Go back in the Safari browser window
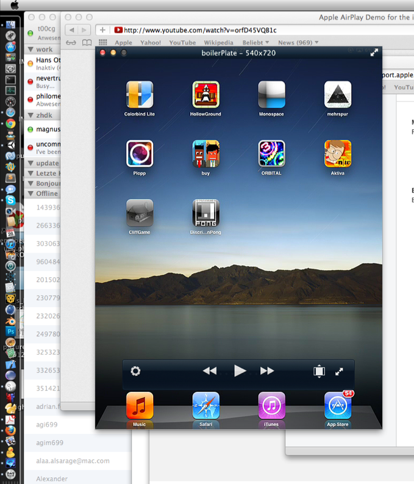Image resolution: width=414 pixels, height=484 pixels. 71,30
